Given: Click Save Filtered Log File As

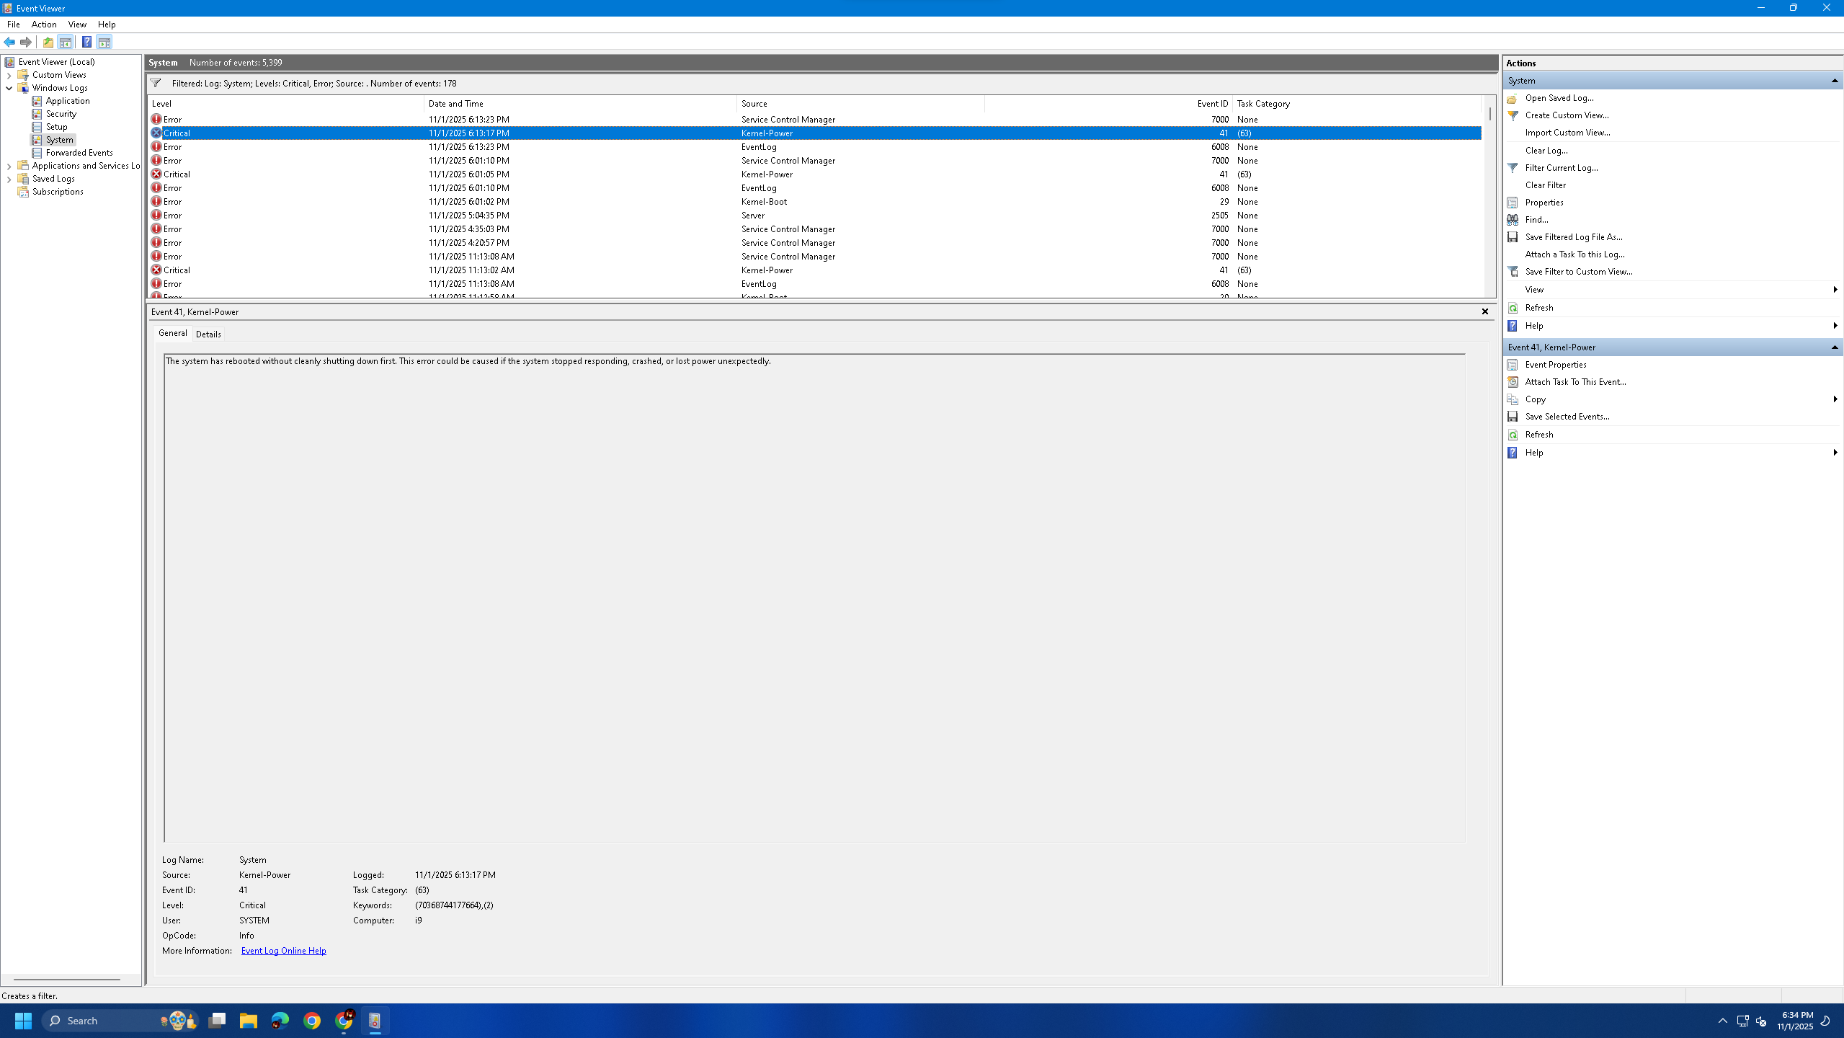Looking at the screenshot, I should click(1573, 237).
